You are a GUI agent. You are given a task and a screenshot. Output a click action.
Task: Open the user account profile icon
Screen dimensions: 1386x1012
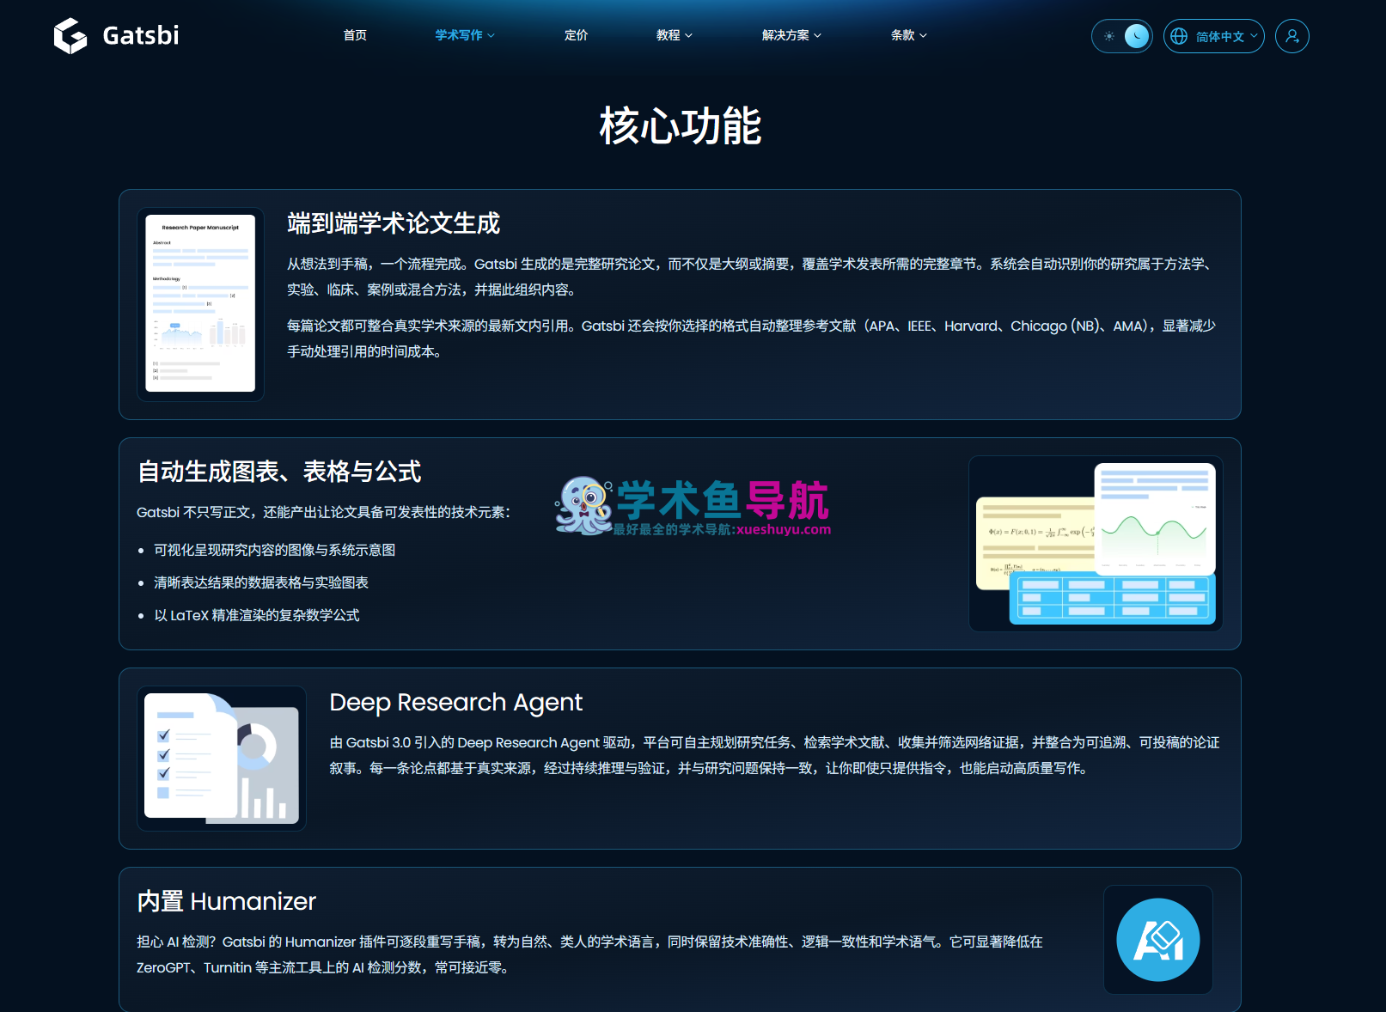tap(1291, 36)
